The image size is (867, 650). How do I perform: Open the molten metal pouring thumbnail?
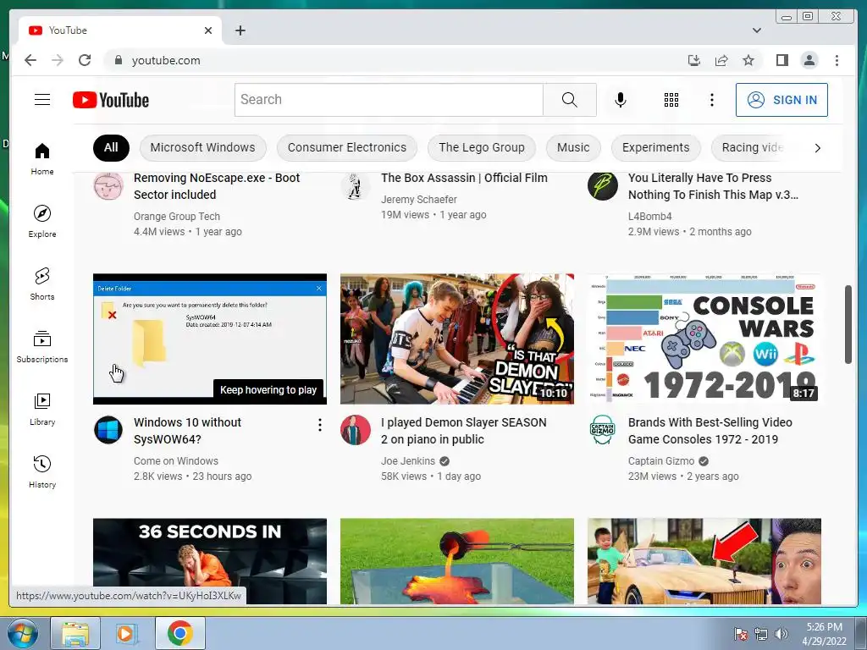[x=456, y=561]
